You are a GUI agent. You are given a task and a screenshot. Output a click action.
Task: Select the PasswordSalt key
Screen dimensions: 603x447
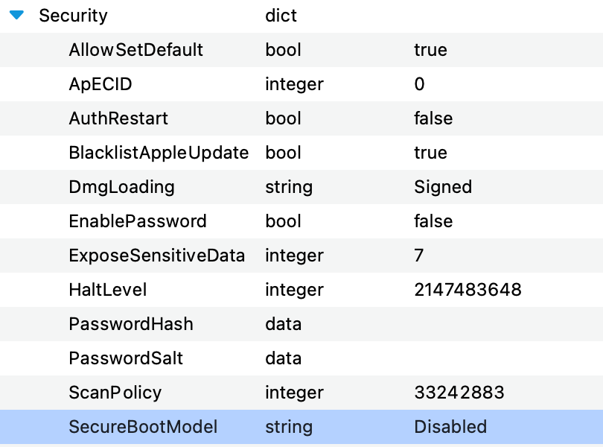coord(126,358)
